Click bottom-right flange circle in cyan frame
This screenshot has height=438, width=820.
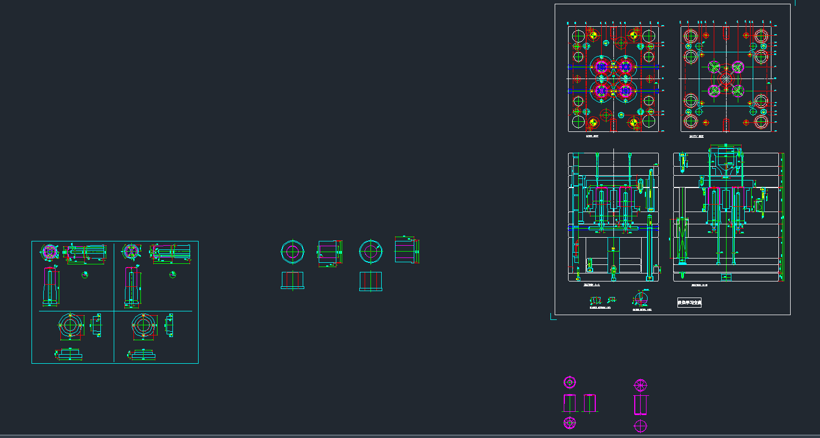[x=144, y=325]
